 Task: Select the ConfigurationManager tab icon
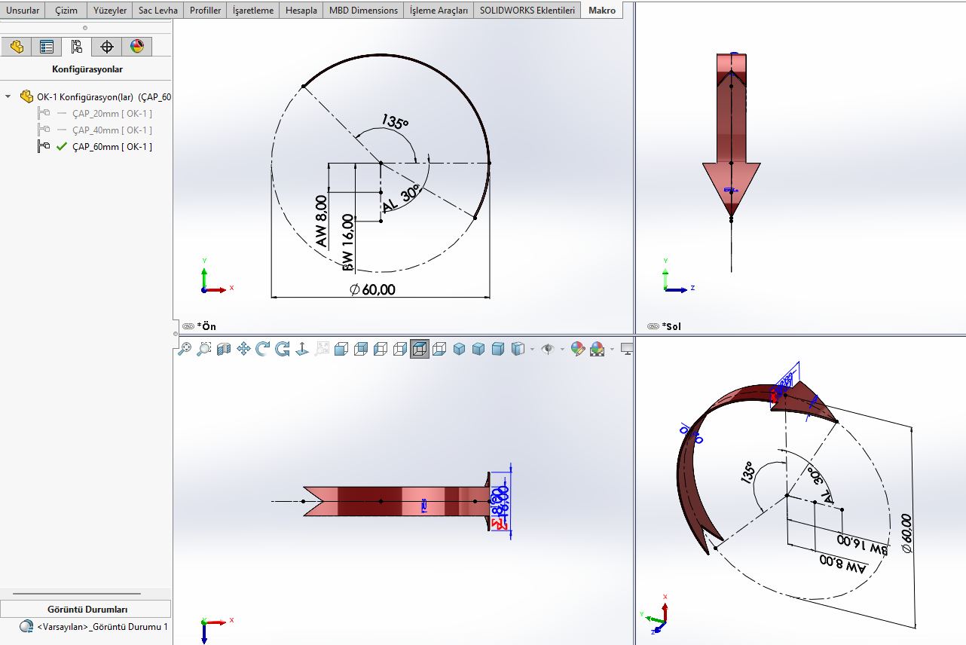(77, 47)
